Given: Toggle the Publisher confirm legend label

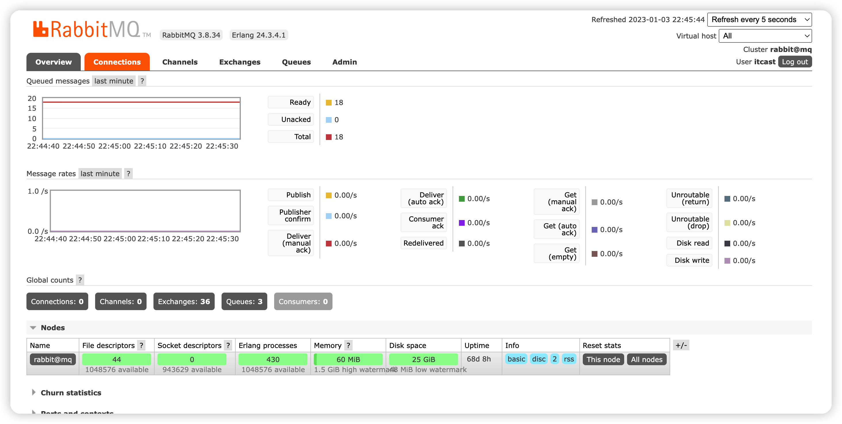Looking at the screenshot, I should point(291,215).
